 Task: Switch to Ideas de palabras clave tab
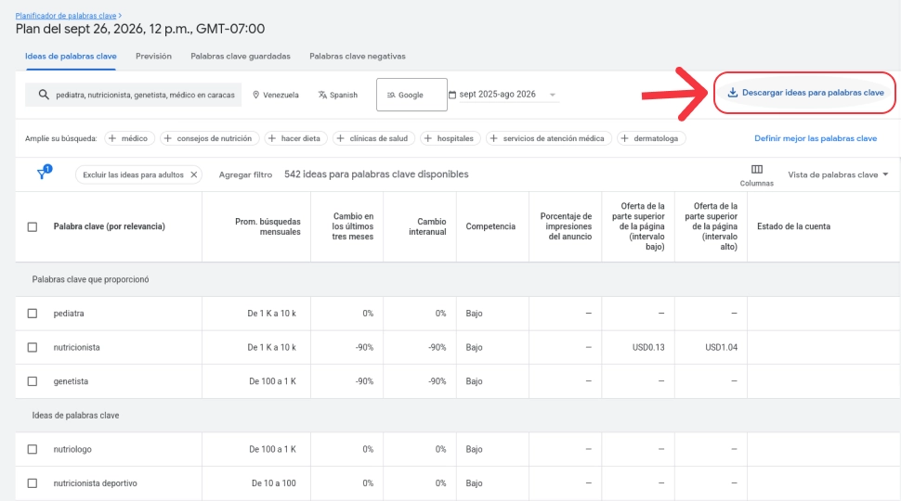[71, 57]
